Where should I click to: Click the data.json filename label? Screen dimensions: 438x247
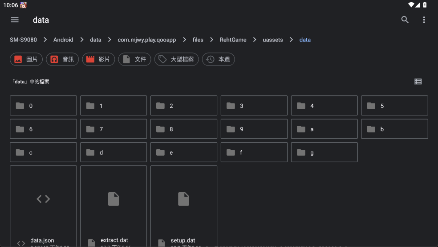point(42,240)
